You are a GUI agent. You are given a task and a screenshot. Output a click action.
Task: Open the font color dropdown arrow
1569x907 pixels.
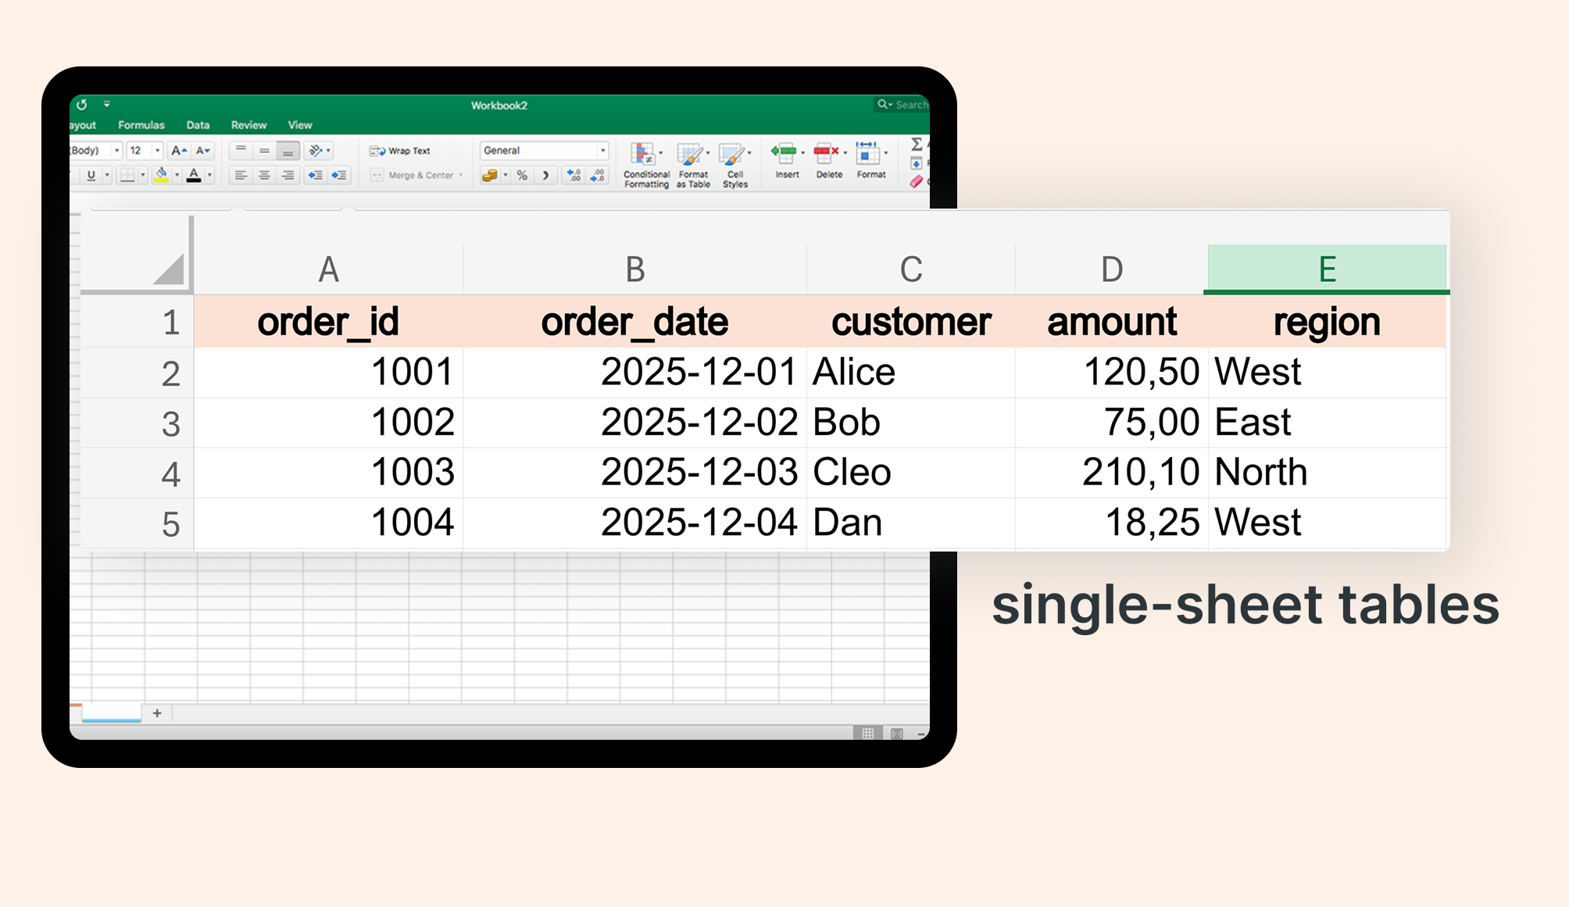(x=210, y=176)
